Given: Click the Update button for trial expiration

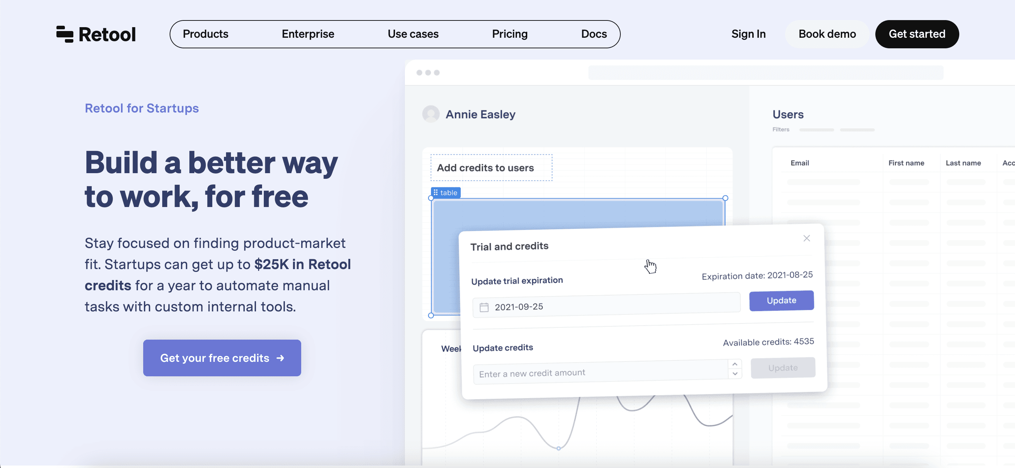Looking at the screenshot, I should tap(781, 300).
